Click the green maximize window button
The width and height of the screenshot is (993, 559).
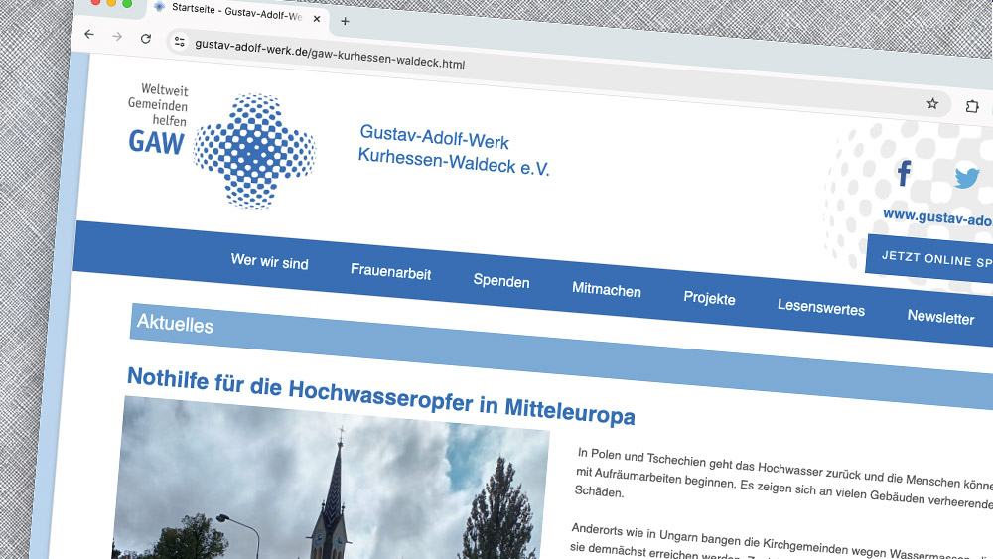[127, 3]
